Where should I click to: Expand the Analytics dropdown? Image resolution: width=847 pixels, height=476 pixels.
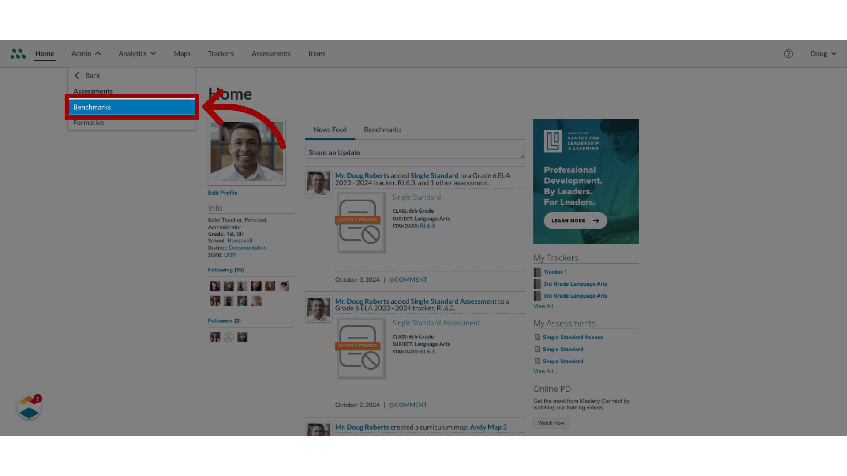[x=137, y=53]
